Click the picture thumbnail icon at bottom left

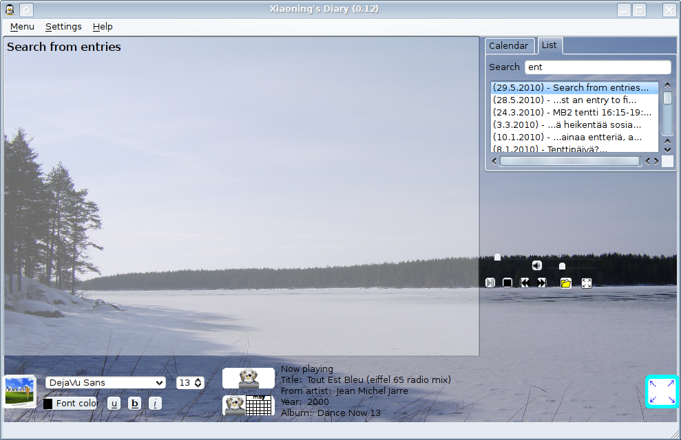click(19, 391)
